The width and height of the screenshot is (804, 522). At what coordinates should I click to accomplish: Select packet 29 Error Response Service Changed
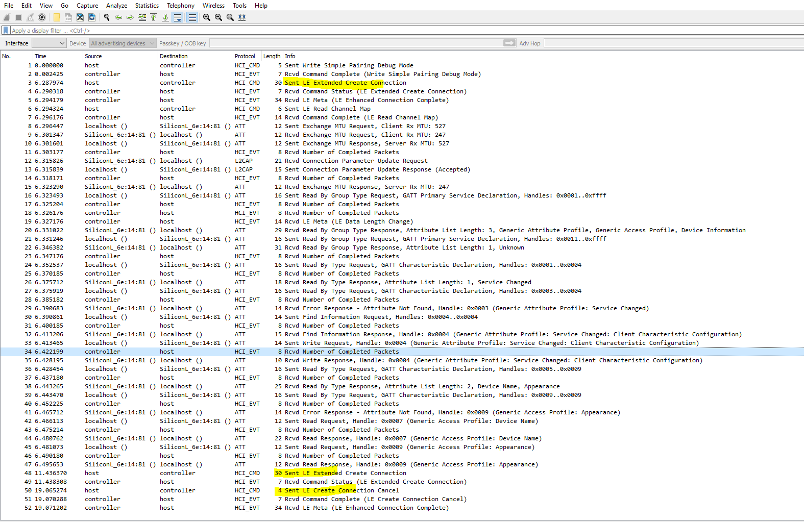point(402,308)
